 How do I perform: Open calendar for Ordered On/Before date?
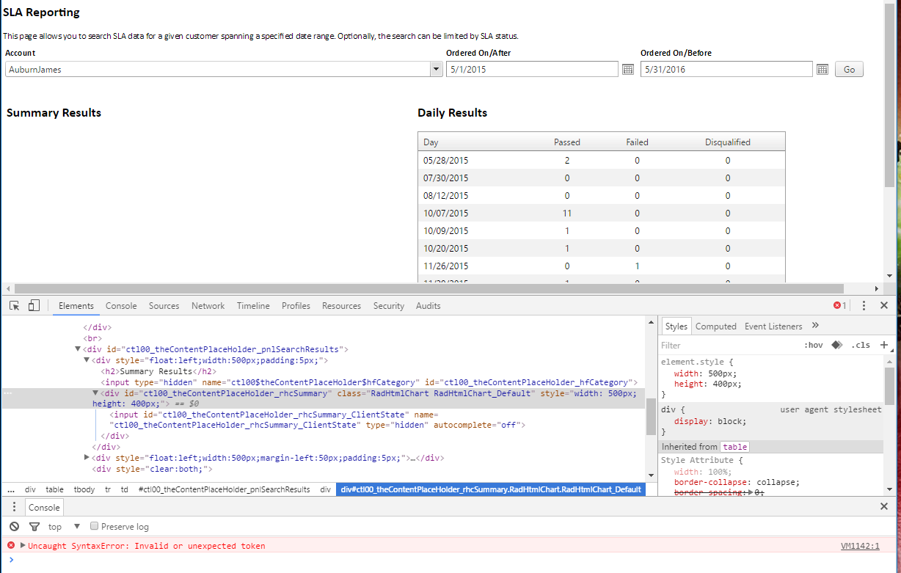822,70
